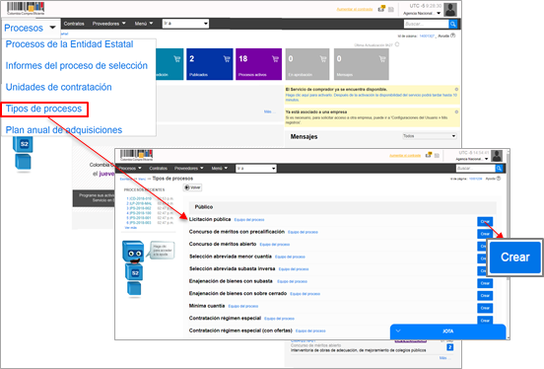This screenshot has width=544, height=369.
Task: Open the user profile avatar at the top right
Action: [450, 10]
